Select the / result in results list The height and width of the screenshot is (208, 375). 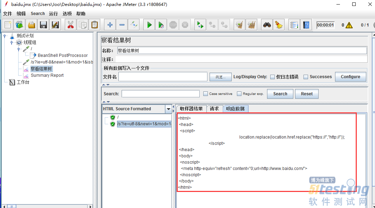tap(118, 117)
